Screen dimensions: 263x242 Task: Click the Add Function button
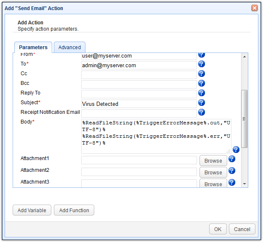coord(74,210)
